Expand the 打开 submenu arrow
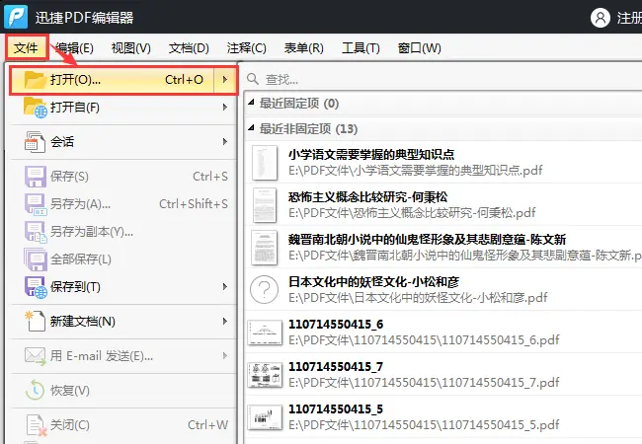Image resolution: width=642 pixels, height=444 pixels. 225,80
